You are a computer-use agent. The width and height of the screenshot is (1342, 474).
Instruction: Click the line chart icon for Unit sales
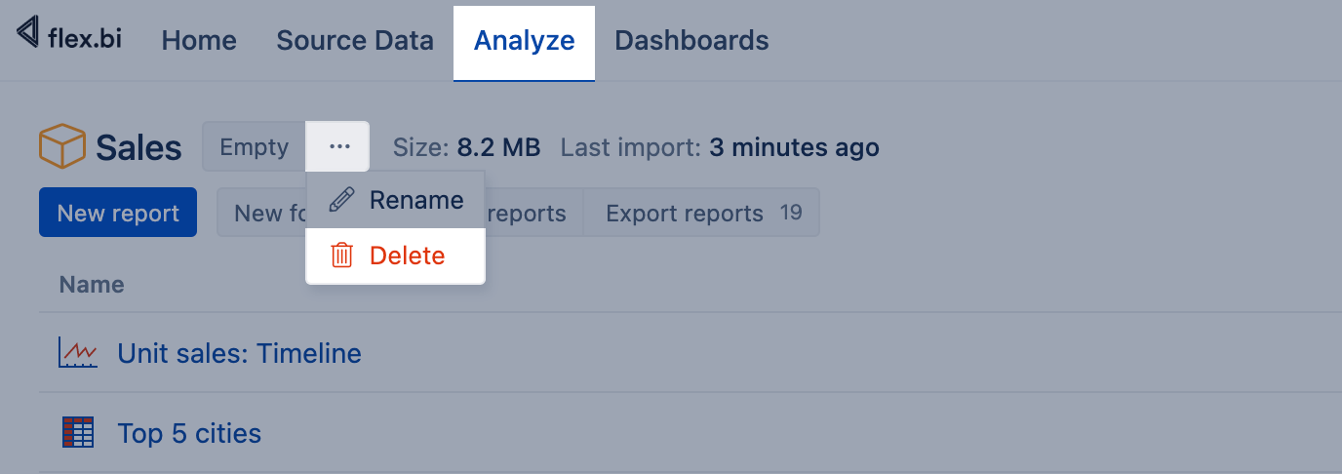coord(78,352)
